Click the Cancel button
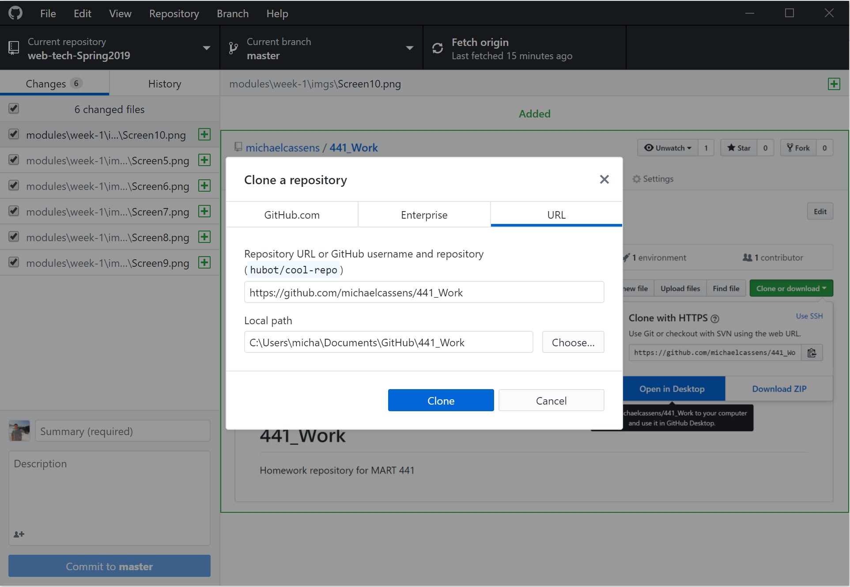The image size is (850, 587). 552,401
